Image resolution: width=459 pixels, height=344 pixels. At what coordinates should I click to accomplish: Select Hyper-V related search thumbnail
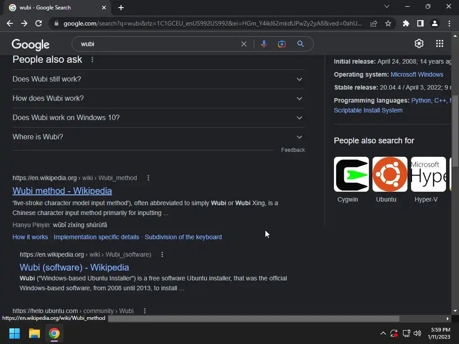click(428, 174)
